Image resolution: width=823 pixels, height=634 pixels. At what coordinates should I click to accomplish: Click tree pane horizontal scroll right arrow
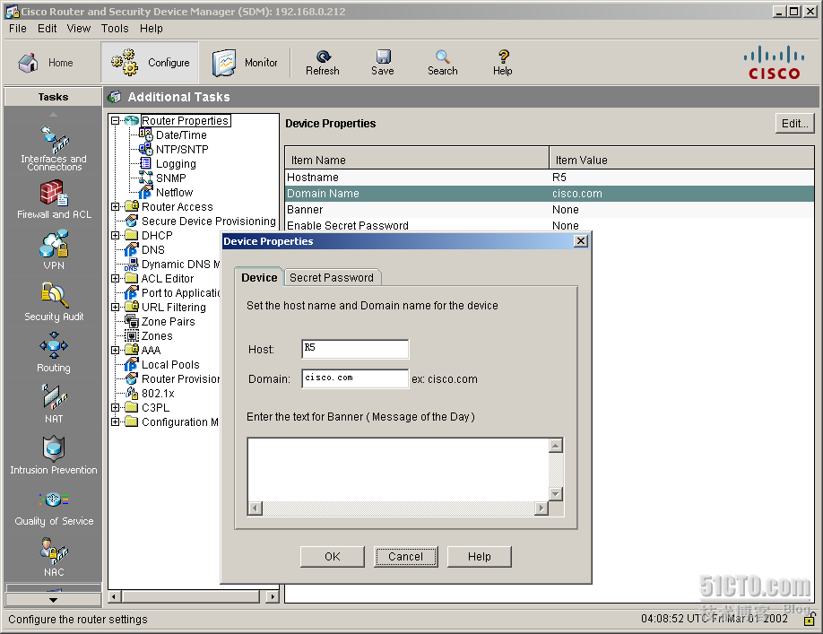point(272,596)
